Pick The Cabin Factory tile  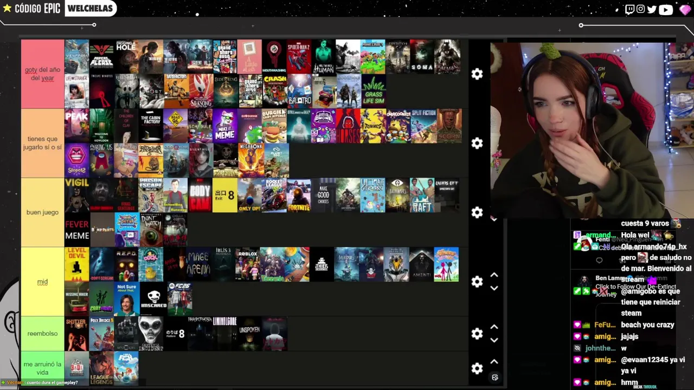tap(151, 126)
